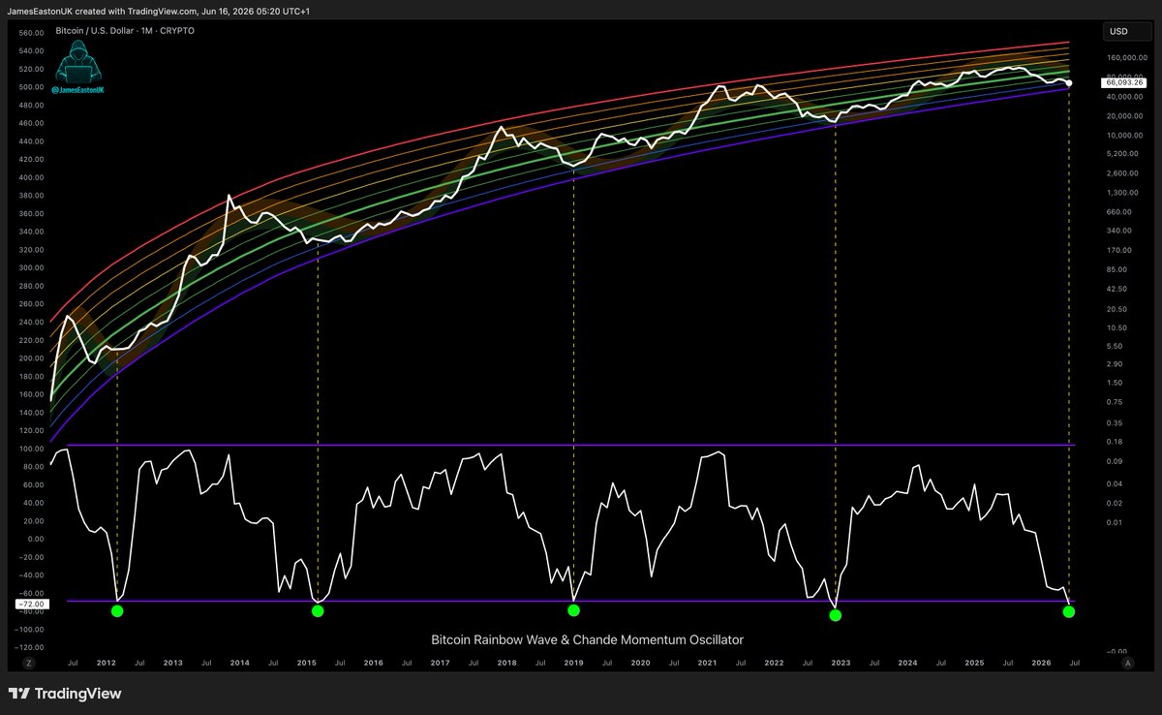Viewport: 1162px width, 715px height.
Task: Click the 66,093.26 current price label
Action: [1124, 82]
